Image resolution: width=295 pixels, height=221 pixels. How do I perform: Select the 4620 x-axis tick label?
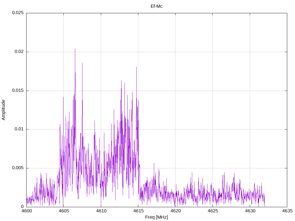click(x=175, y=211)
